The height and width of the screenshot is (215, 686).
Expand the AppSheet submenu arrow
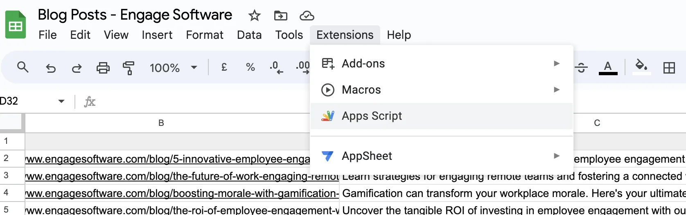(x=557, y=156)
